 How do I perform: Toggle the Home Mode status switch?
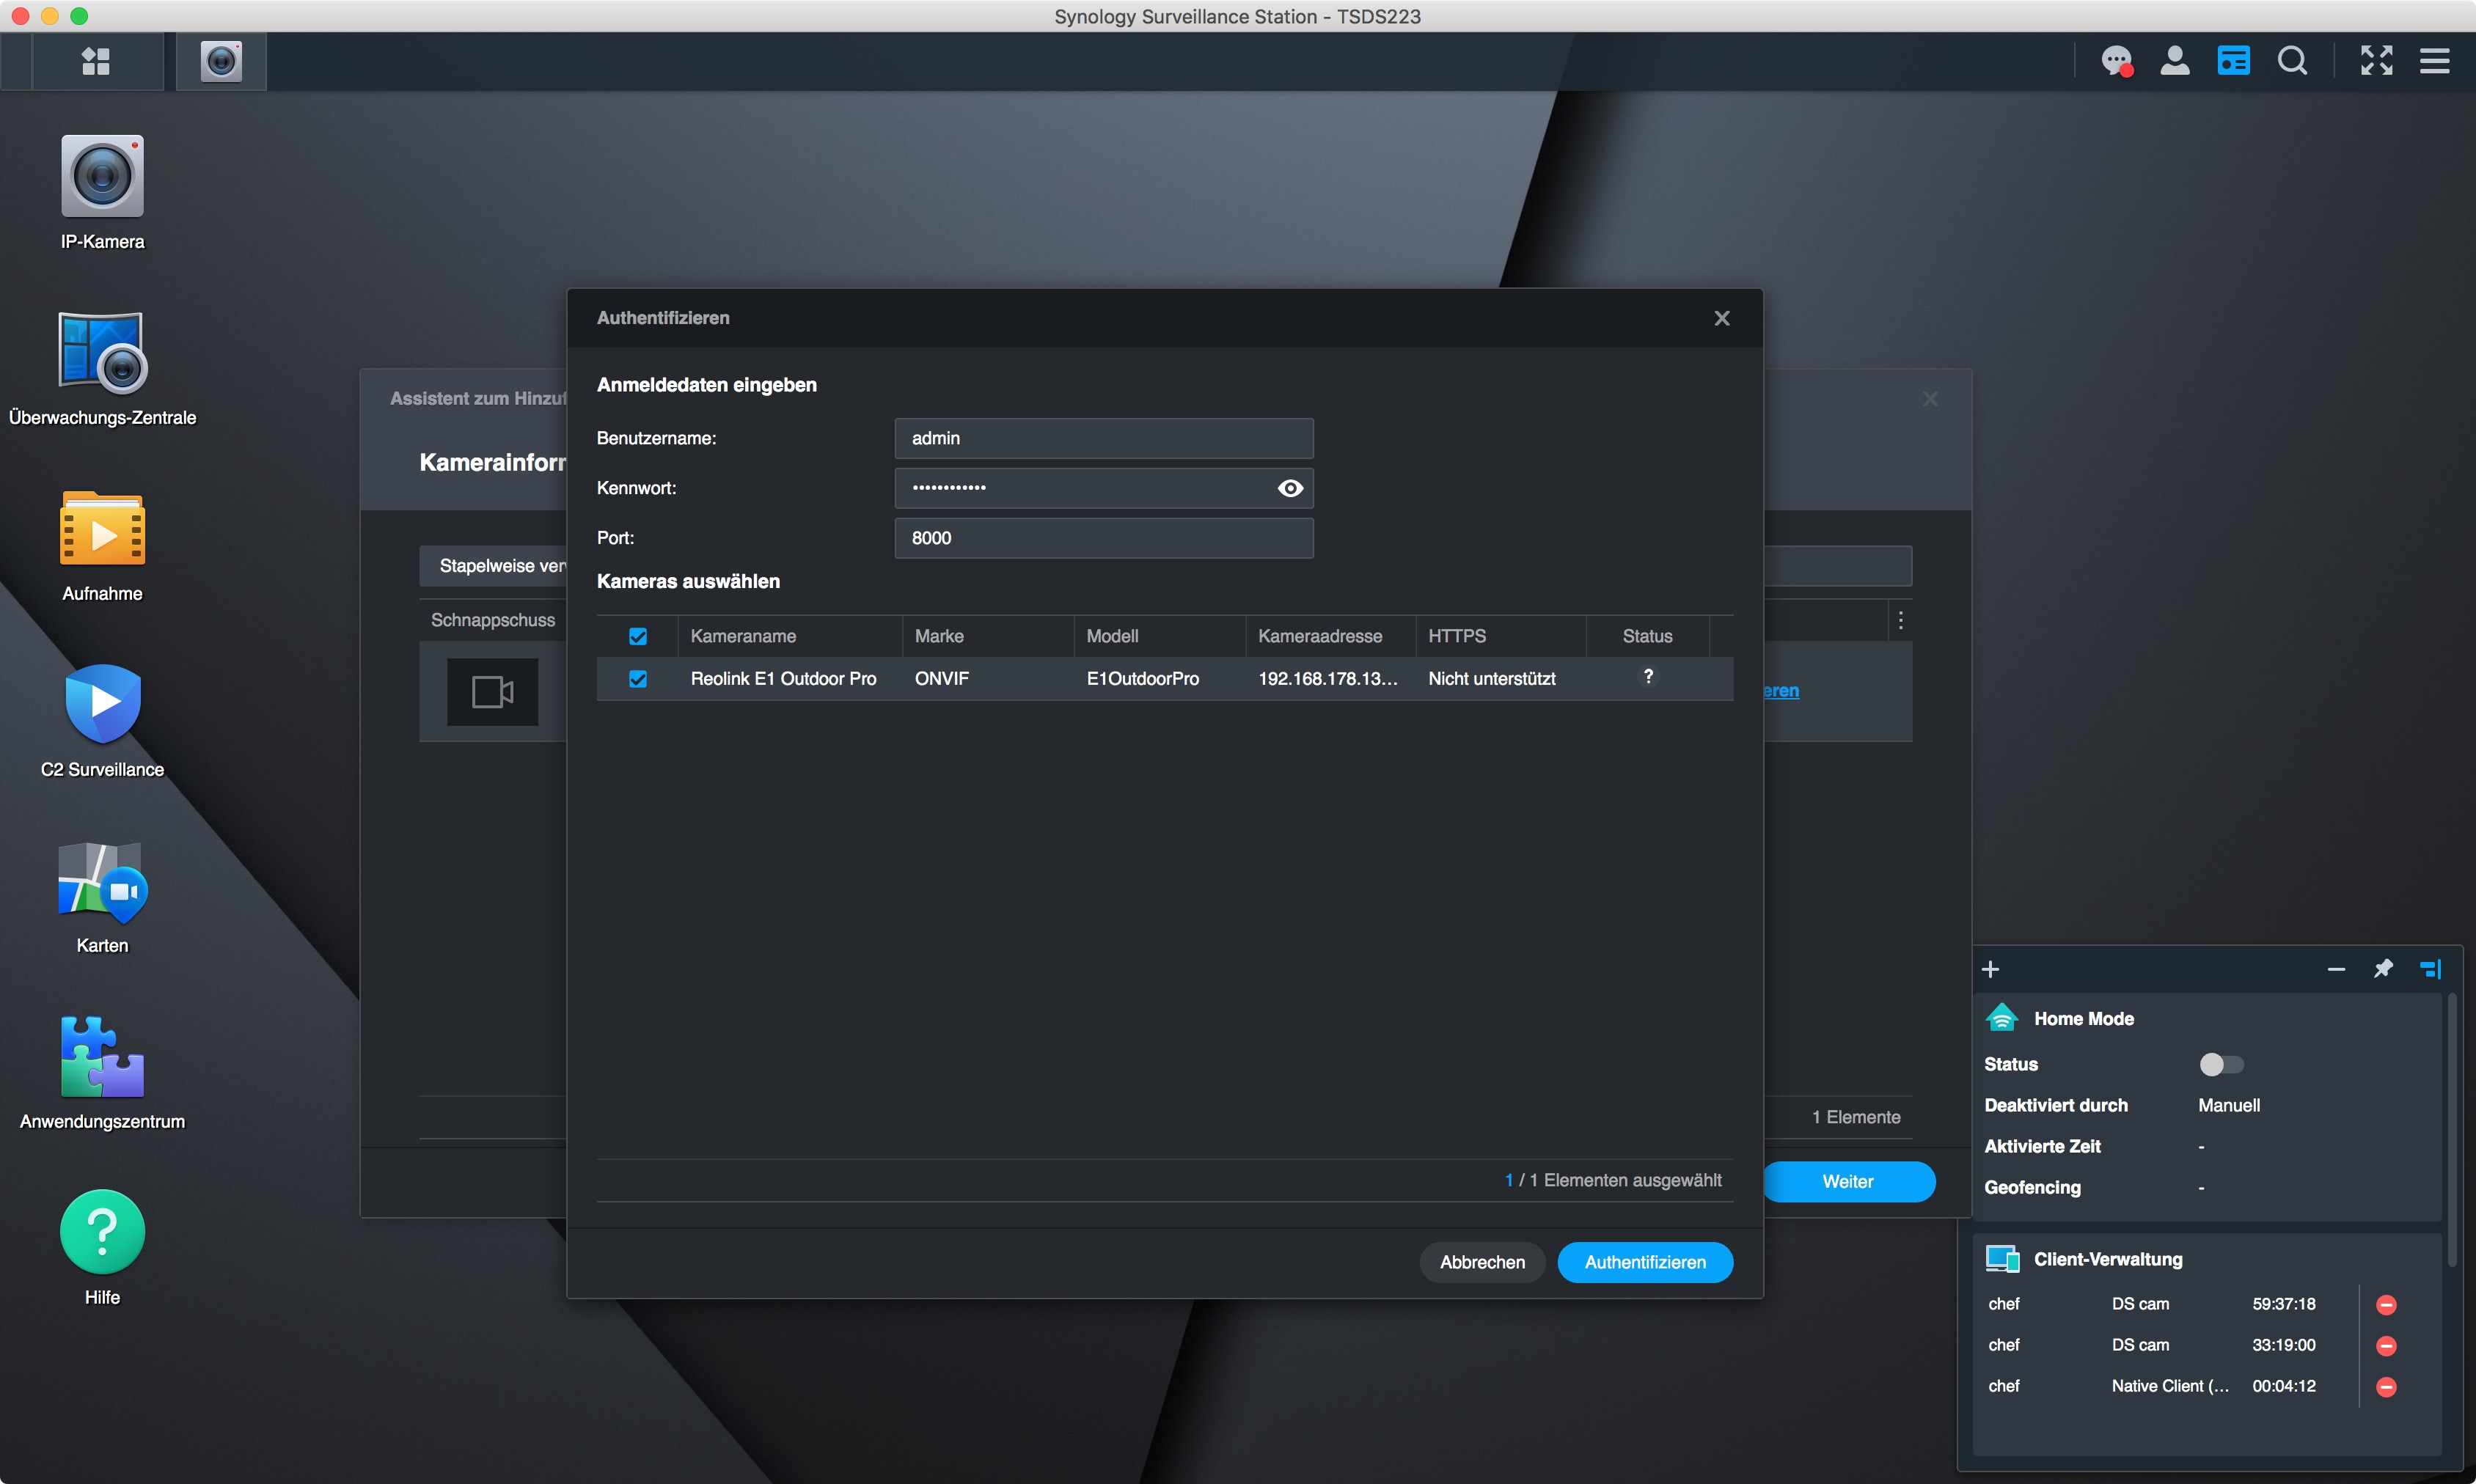pos(2221,1064)
